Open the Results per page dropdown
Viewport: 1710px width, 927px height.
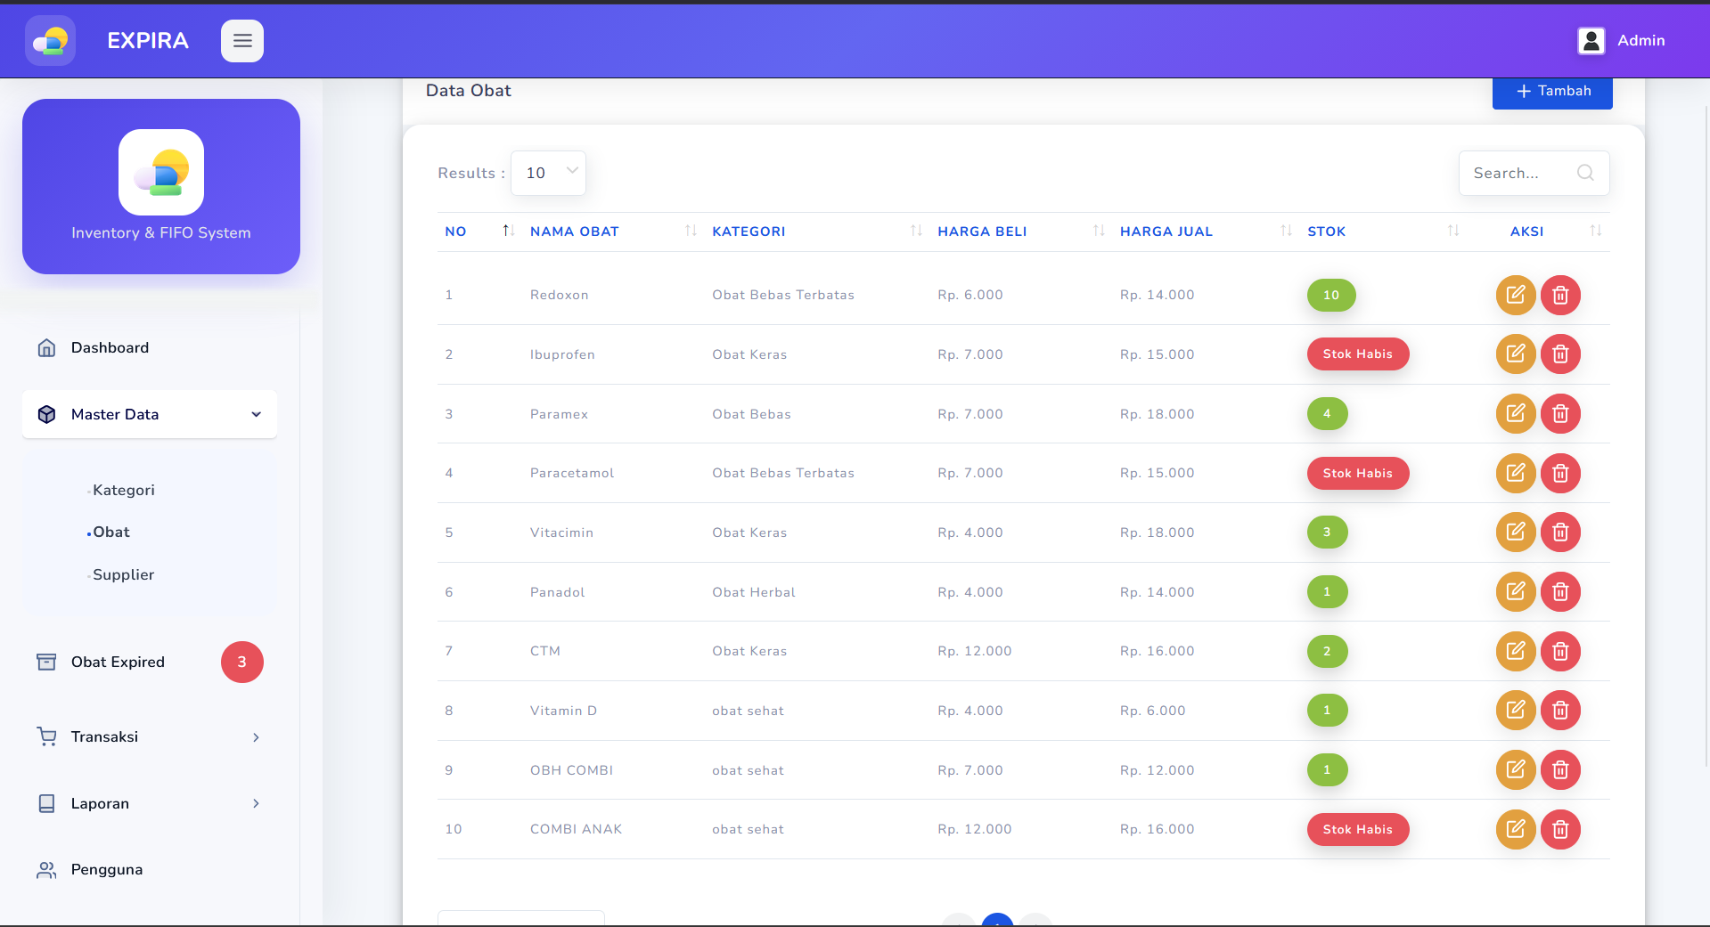pyautogui.click(x=548, y=173)
